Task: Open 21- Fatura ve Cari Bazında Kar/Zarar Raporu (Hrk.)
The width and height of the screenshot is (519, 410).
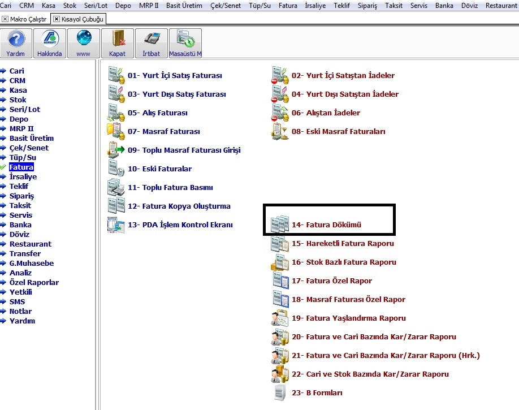Action: tap(386, 355)
